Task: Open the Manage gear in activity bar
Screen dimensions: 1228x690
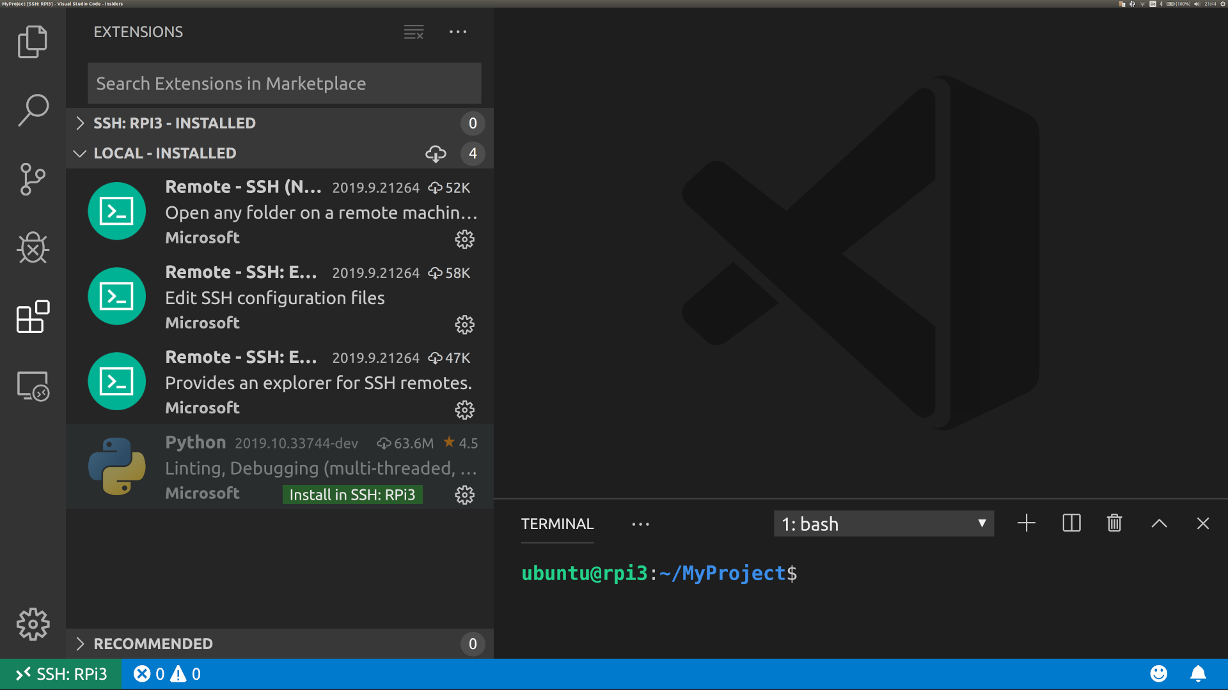Action: tap(33, 624)
